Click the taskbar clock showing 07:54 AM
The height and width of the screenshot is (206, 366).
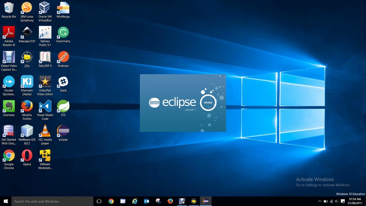click(355, 201)
